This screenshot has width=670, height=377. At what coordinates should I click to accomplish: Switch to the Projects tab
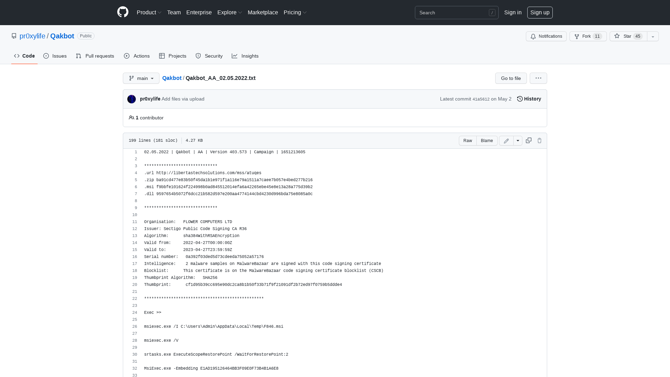173,56
